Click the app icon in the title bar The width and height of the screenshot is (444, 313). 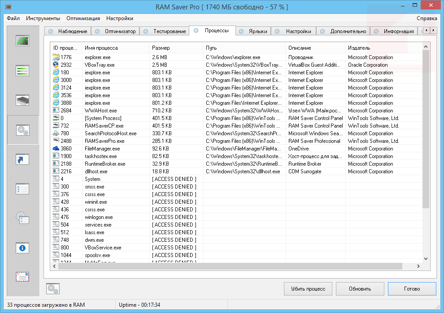[9, 7]
